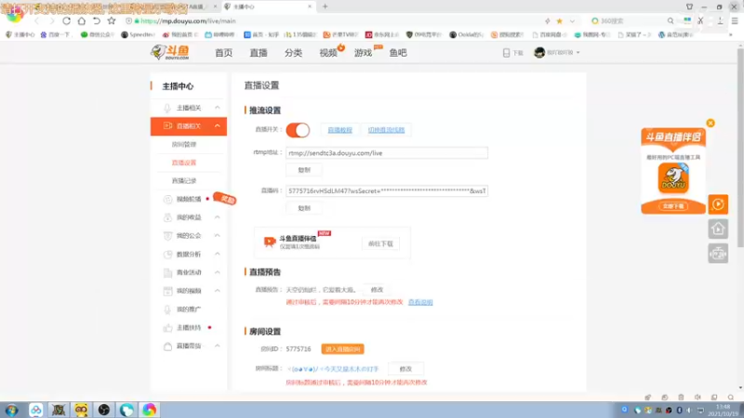Open the 直播教程 tutorial link
This screenshot has width=744, height=418.
[339, 130]
